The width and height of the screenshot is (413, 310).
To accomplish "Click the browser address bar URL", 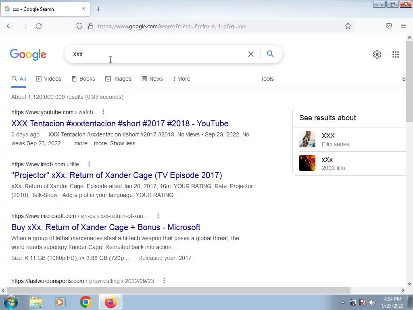I will tap(172, 26).
